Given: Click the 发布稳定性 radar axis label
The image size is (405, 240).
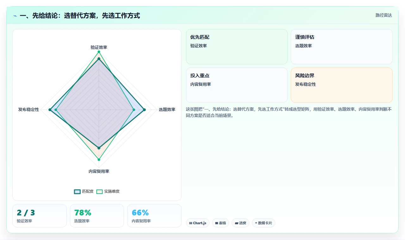Looking at the screenshot, I should [28, 110].
